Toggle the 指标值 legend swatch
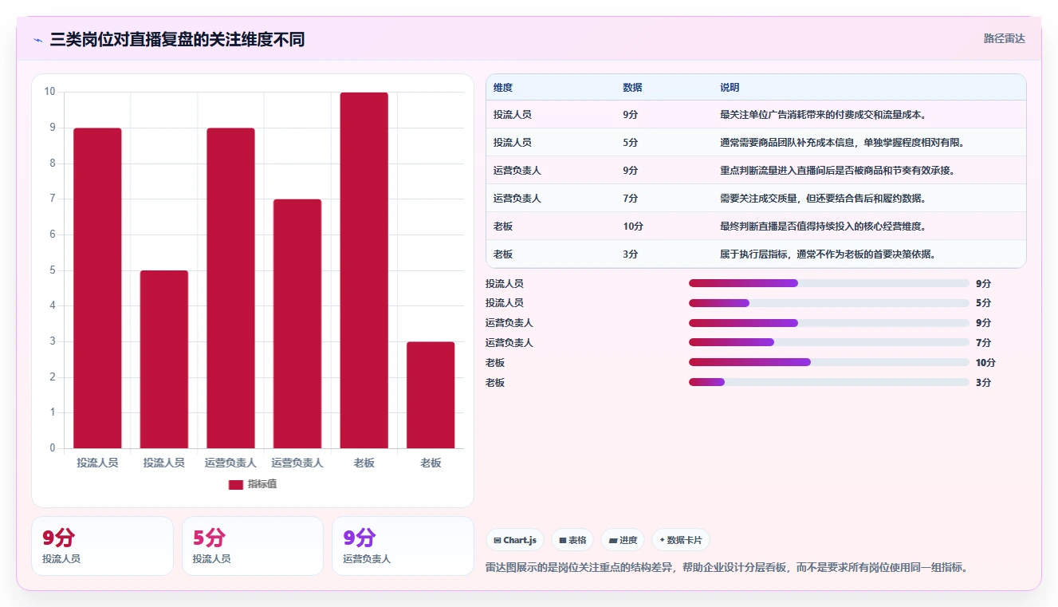1058x607 pixels. [x=235, y=484]
